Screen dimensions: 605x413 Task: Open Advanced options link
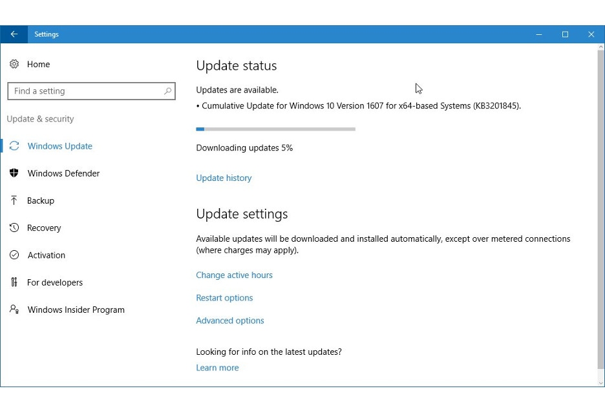[x=230, y=321]
